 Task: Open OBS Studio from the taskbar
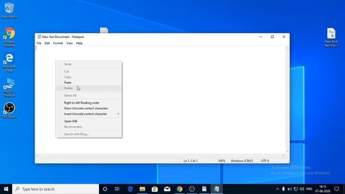point(192,189)
